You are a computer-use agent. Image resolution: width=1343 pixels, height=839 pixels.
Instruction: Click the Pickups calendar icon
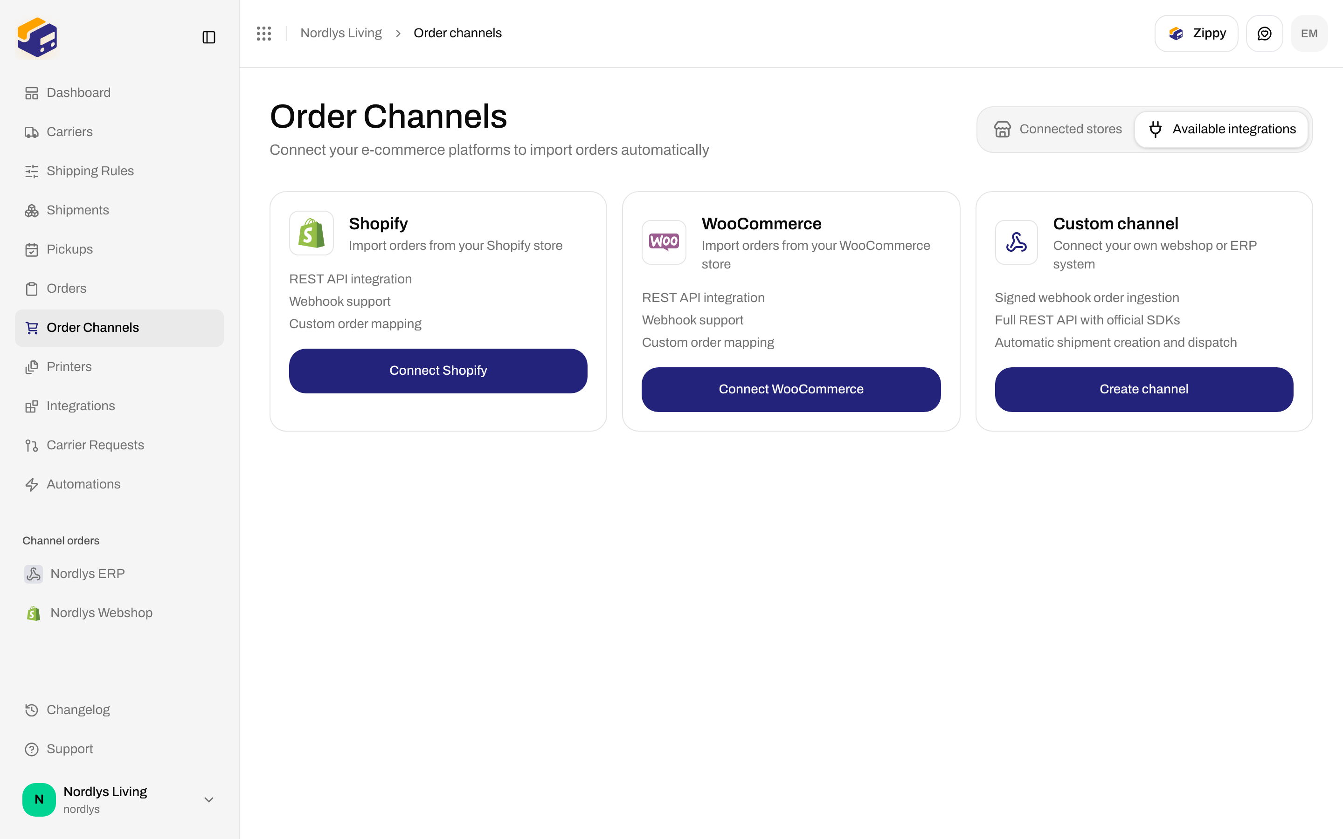(x=32, y=250)
